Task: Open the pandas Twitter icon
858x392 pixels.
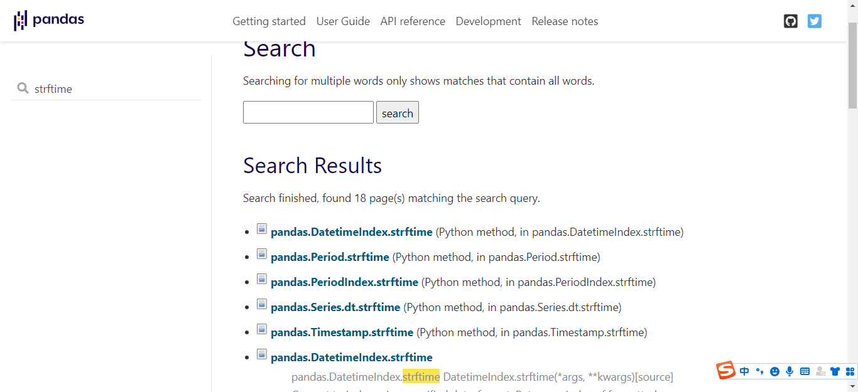Action: tap(815, 21)
